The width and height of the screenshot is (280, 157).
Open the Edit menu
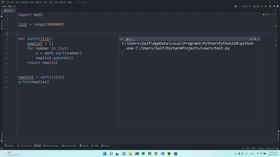(x=12, y=2)
